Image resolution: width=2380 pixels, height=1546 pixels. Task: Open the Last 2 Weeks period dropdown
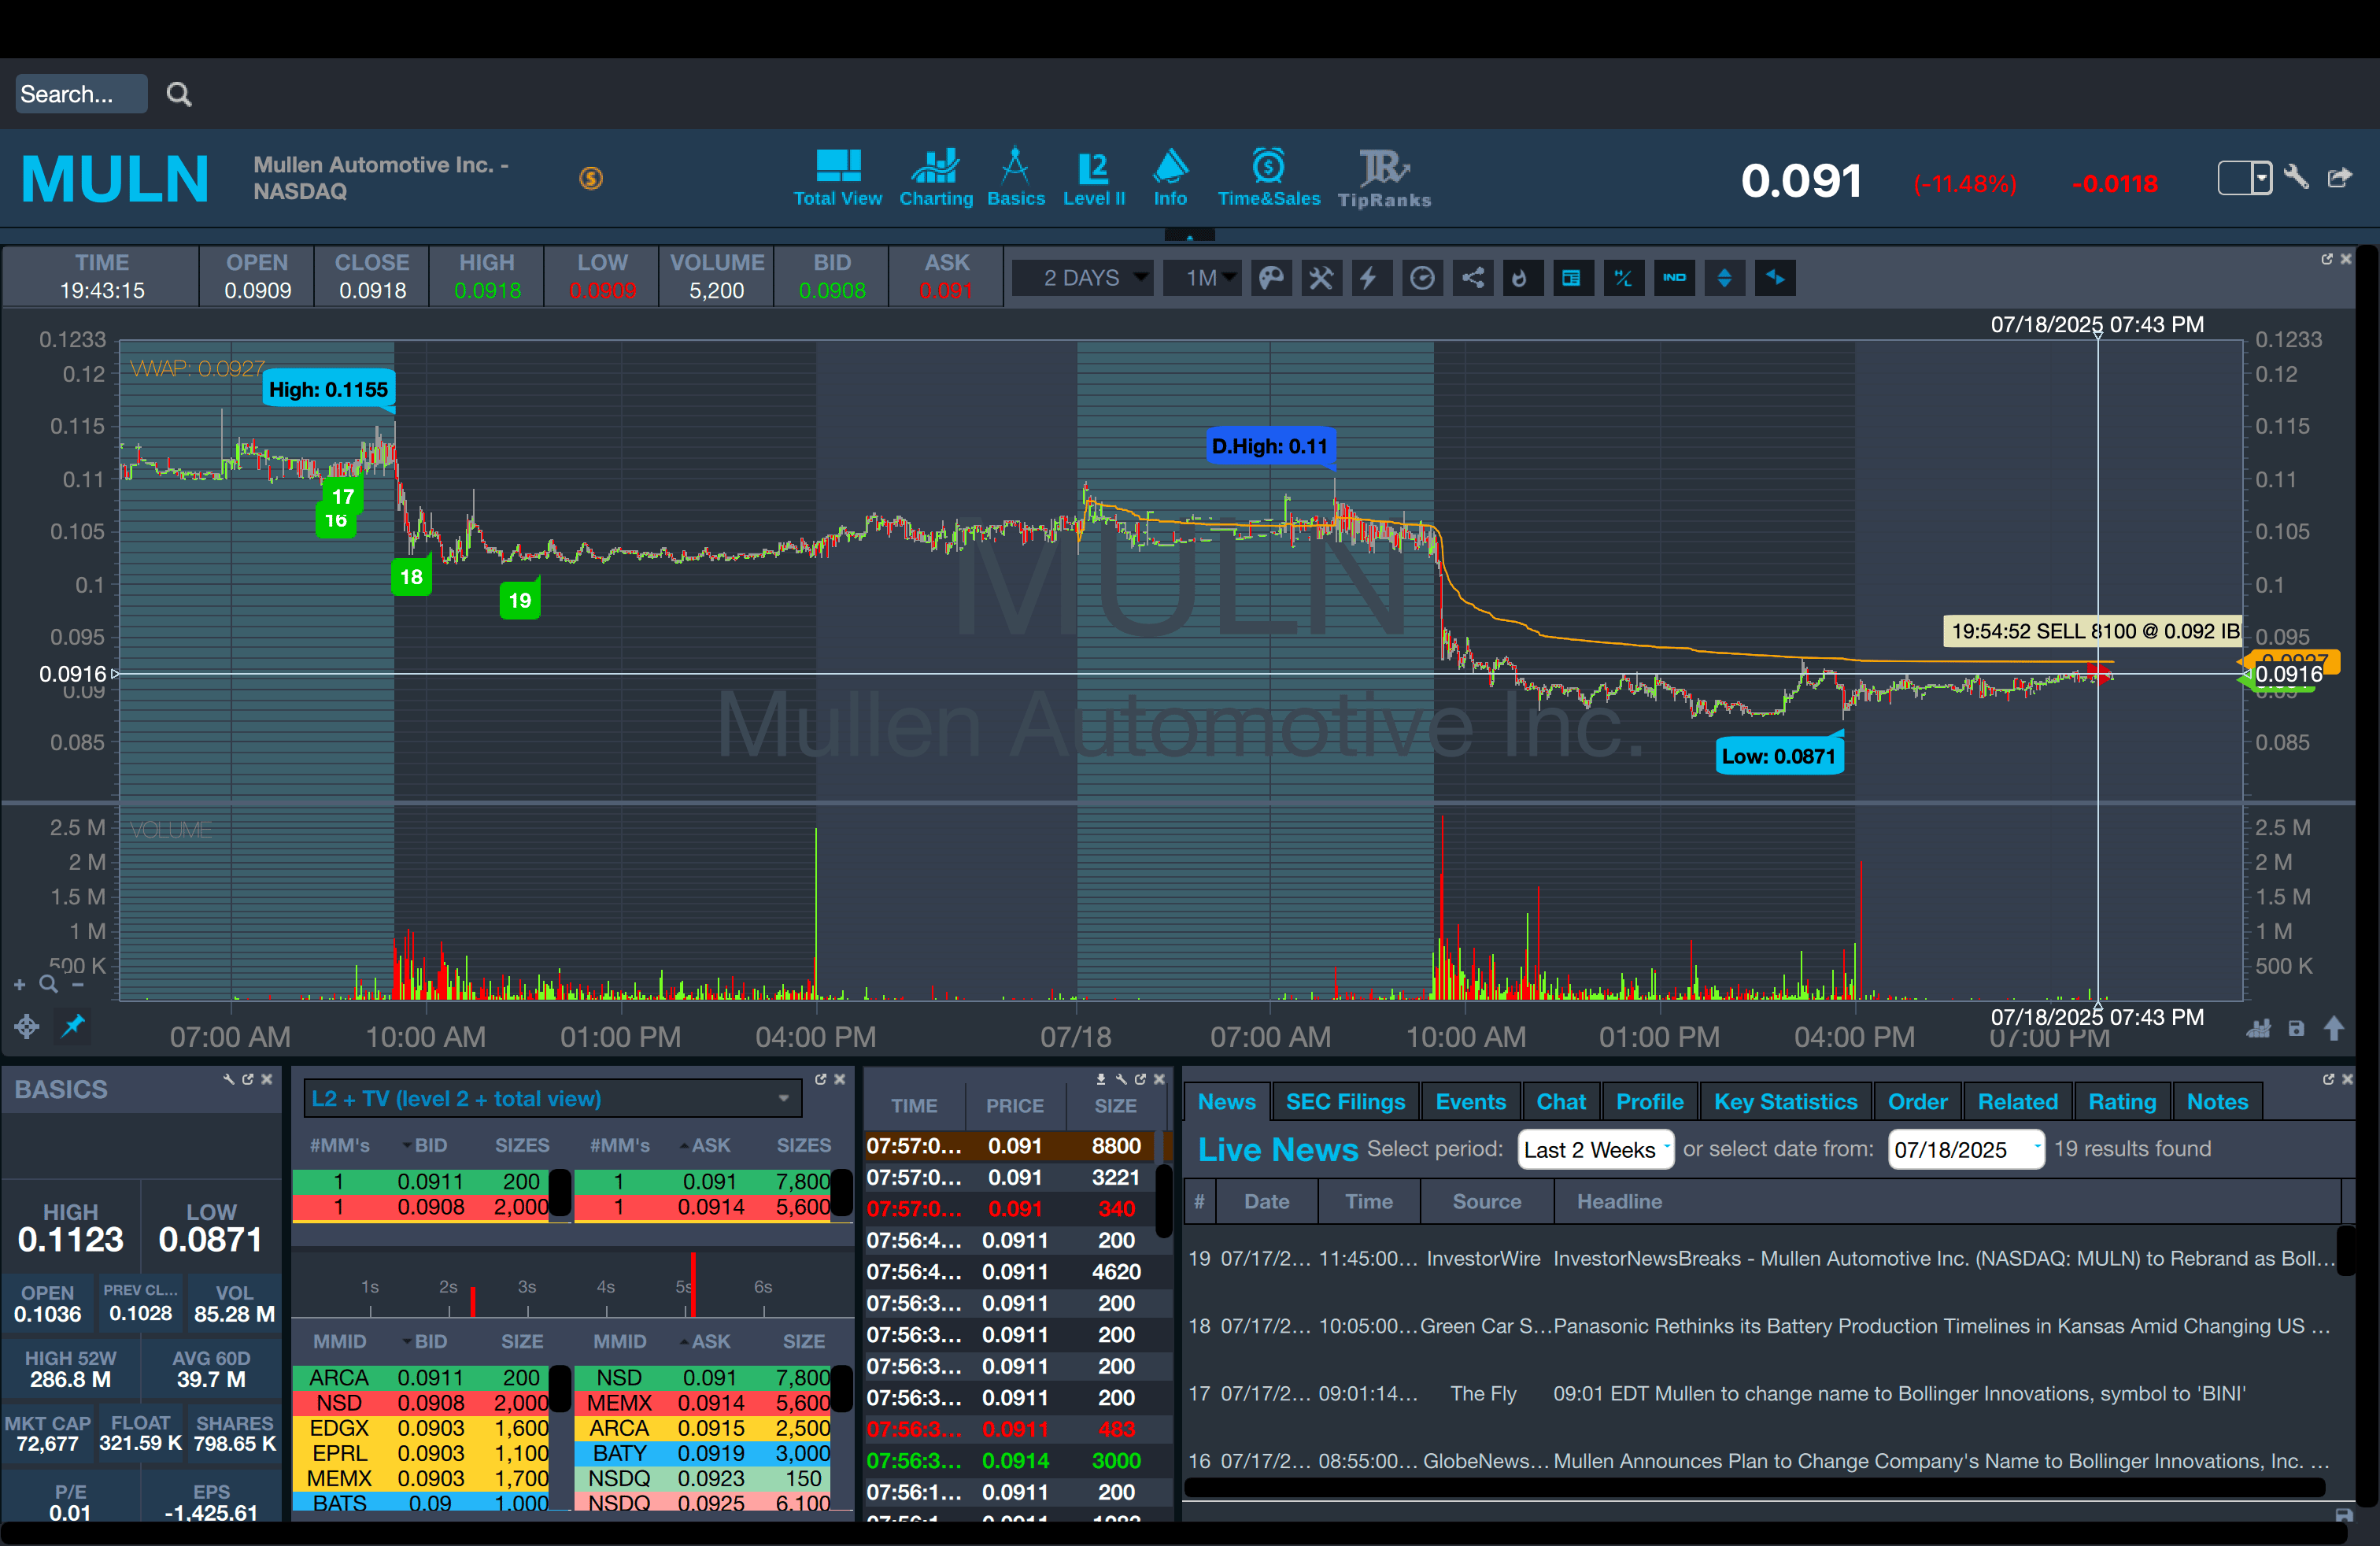[x=1595, y=1150]
